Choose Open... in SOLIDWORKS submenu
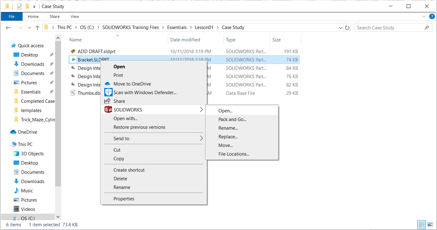 tap(242, 111)
